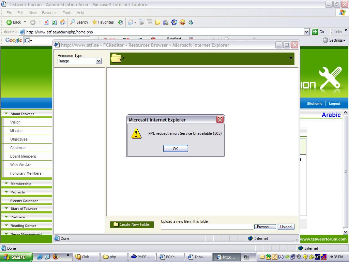Go to the Home page icon

(63, 22)
